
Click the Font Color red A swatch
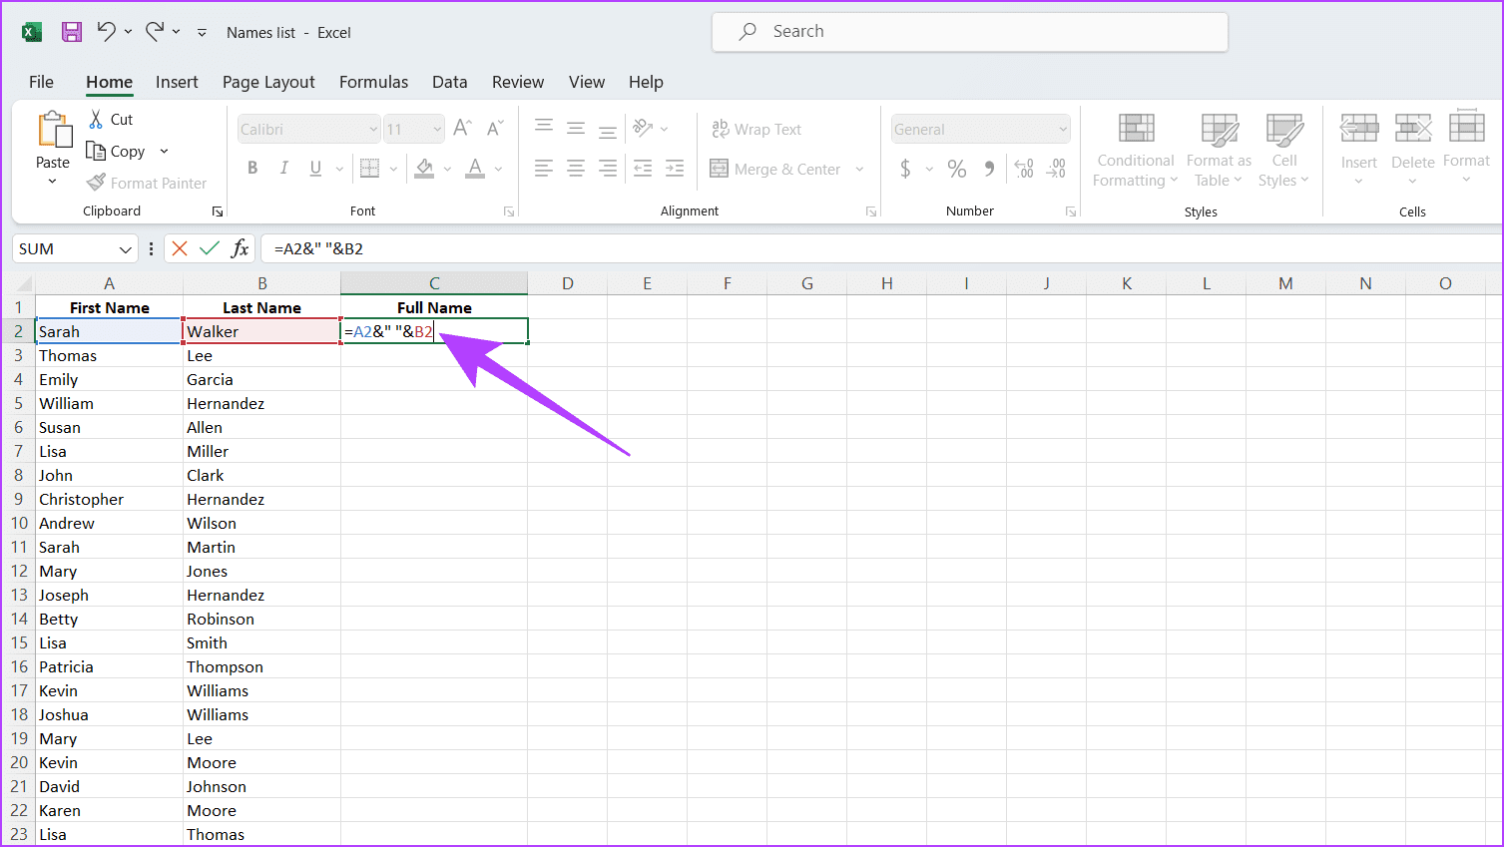tap(475, 168)
